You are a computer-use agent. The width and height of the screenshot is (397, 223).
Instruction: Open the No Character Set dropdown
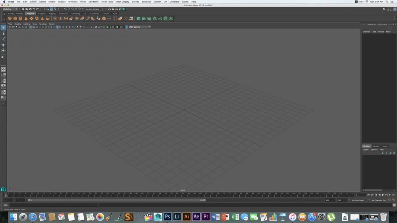pyautogui.click(x=378, y=200)
